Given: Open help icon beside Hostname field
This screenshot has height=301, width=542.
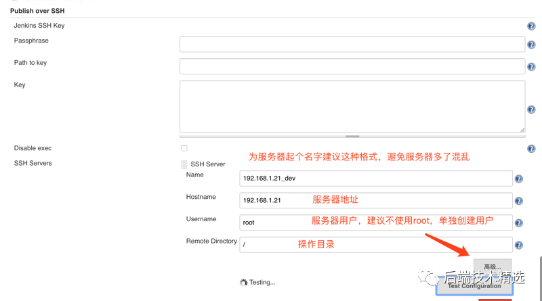Looking at the screenshot, I should tap(518, 201).
